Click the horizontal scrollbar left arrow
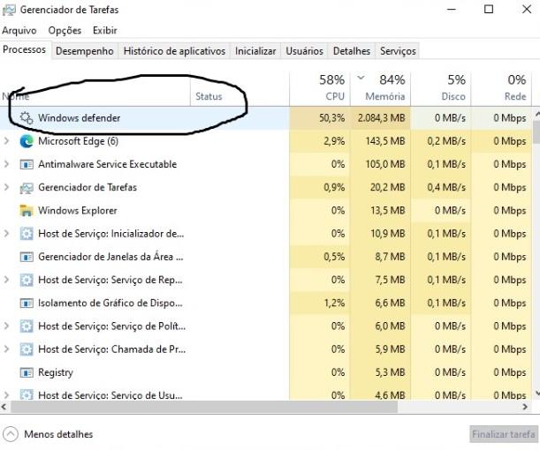 coord(4,407)
